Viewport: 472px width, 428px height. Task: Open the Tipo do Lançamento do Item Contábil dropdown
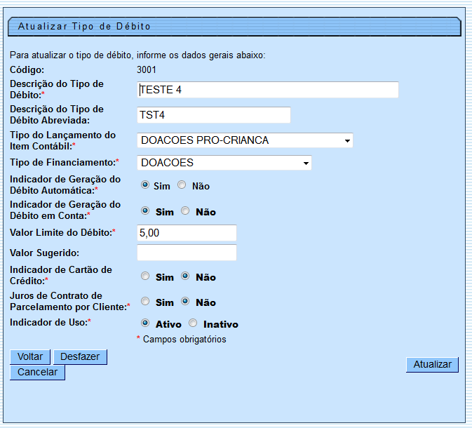[245, 140]
